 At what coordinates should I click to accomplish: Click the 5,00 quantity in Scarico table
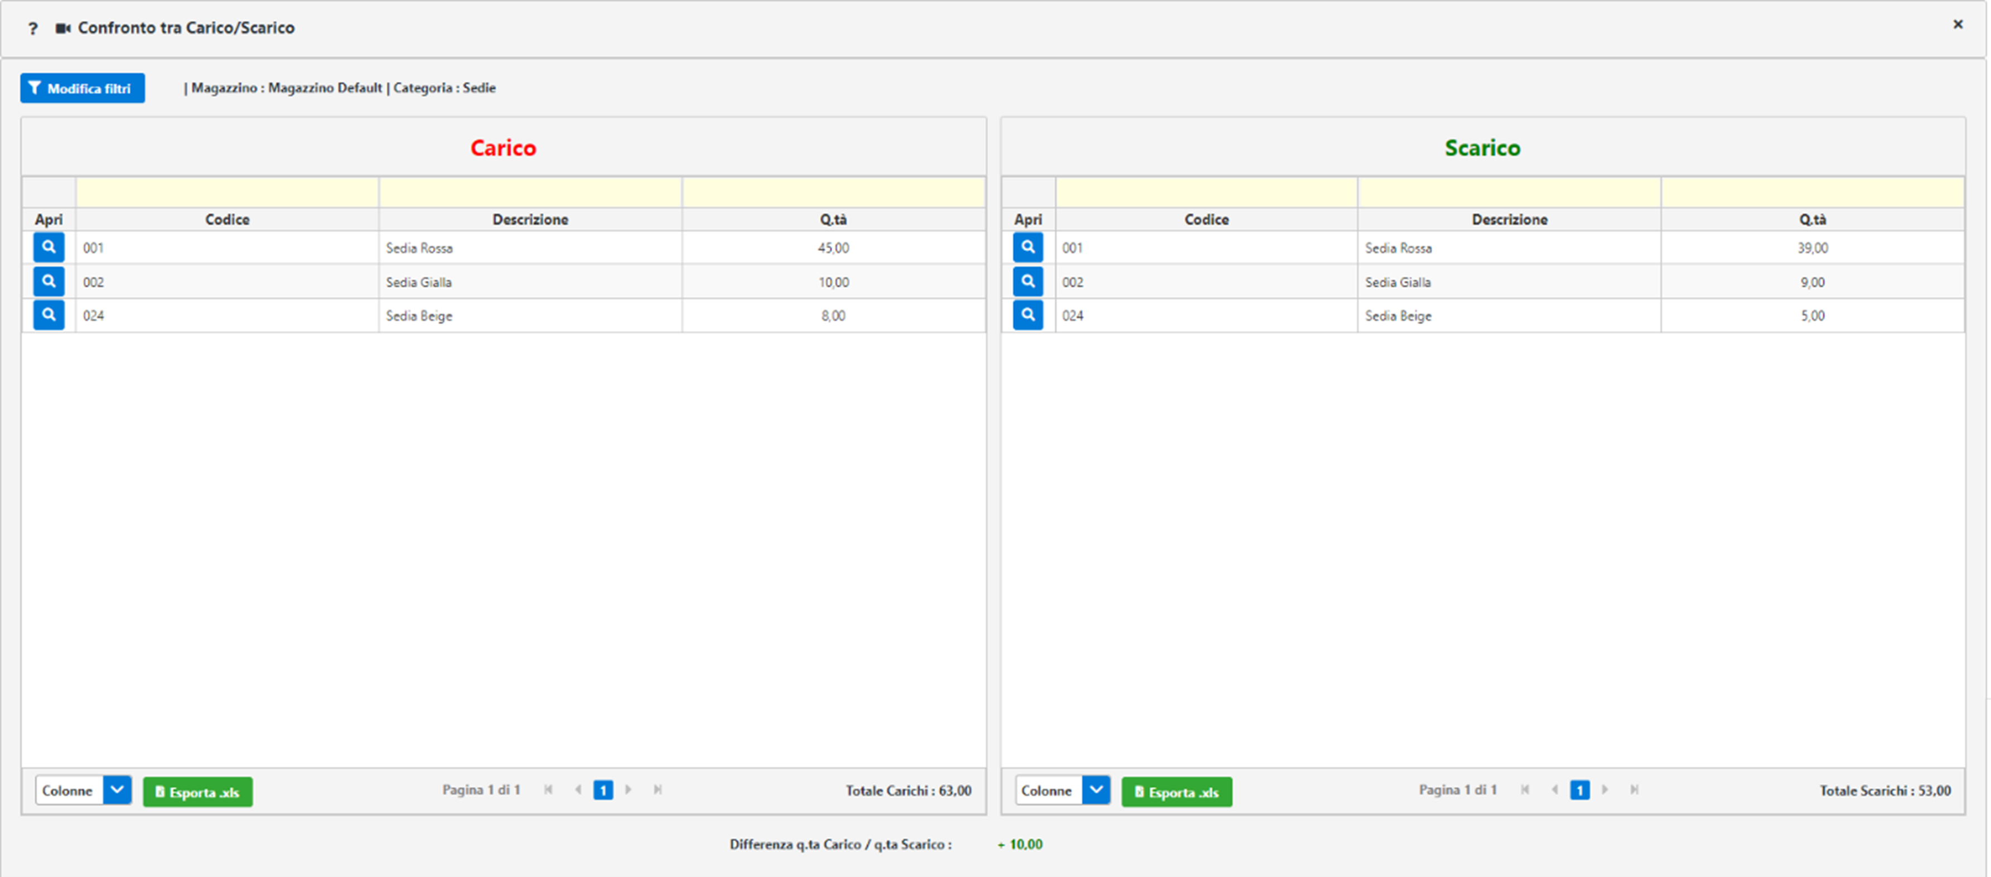[x=1813, y=316]
